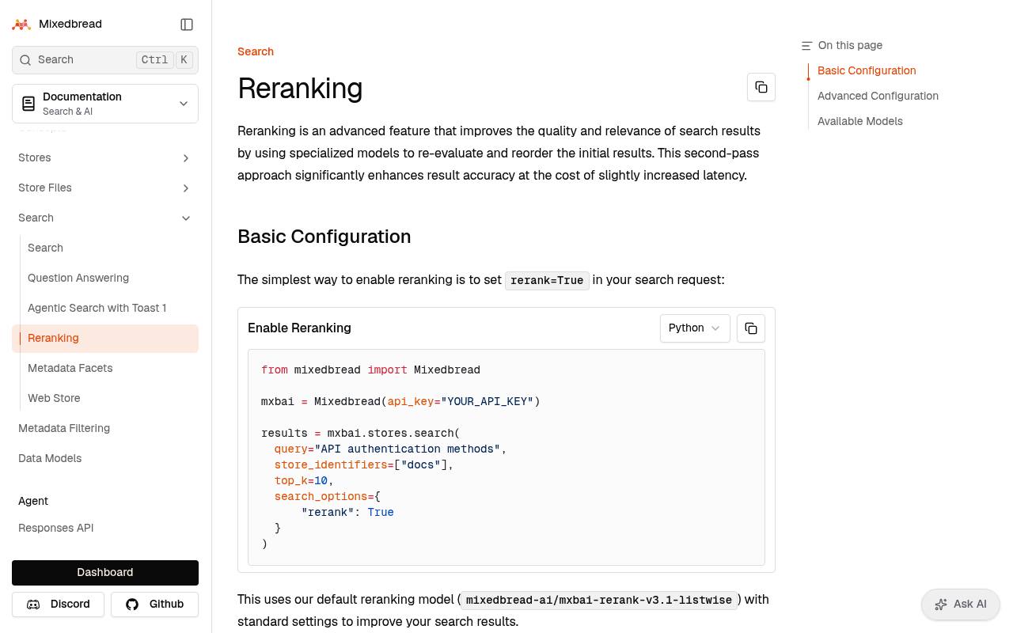Click the Reranking page title
The image size is (1013, 633).
click(300, 89)
